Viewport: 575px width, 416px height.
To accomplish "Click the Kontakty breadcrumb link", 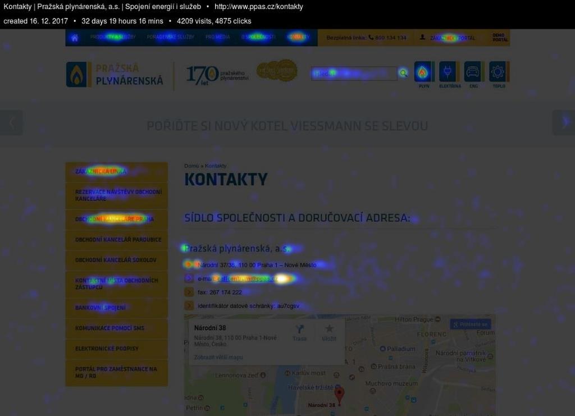I will click(x=216, y=166).
